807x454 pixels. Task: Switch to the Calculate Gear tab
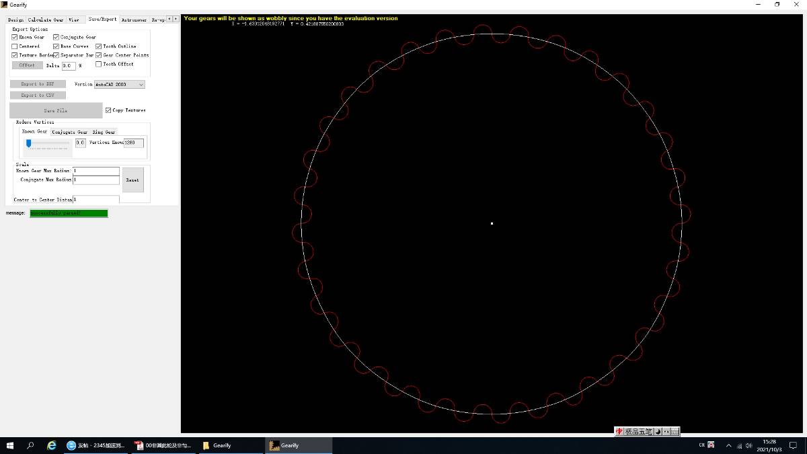(x=46, y=20)
